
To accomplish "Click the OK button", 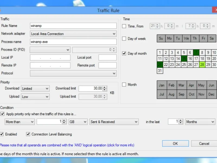I will [x=175, y=143].
